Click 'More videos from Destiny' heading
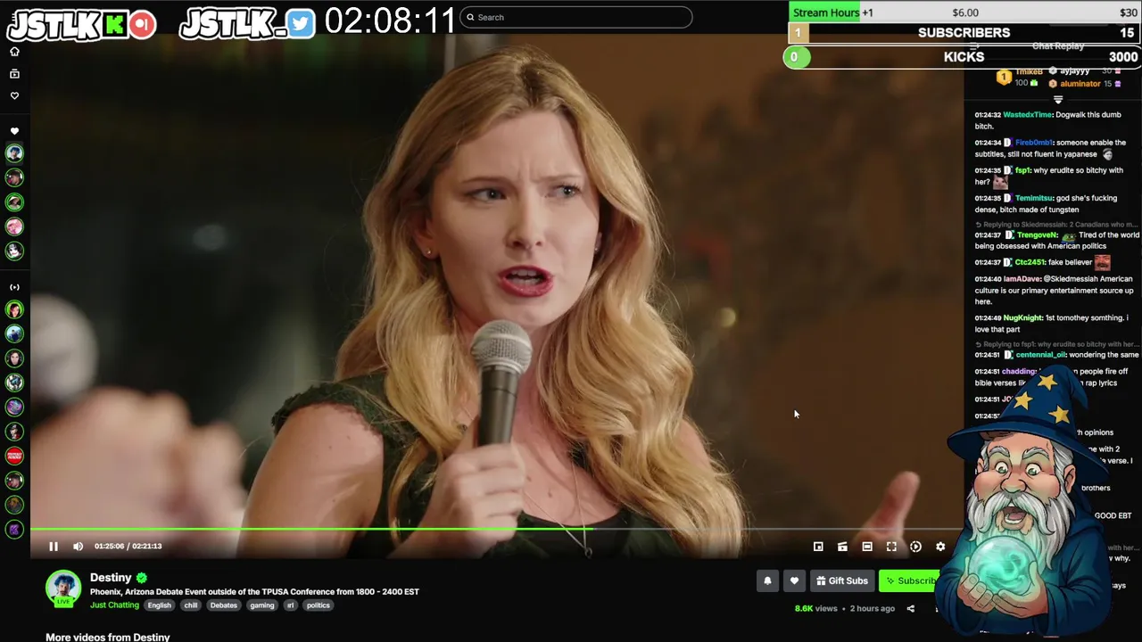 click(108, 638)
